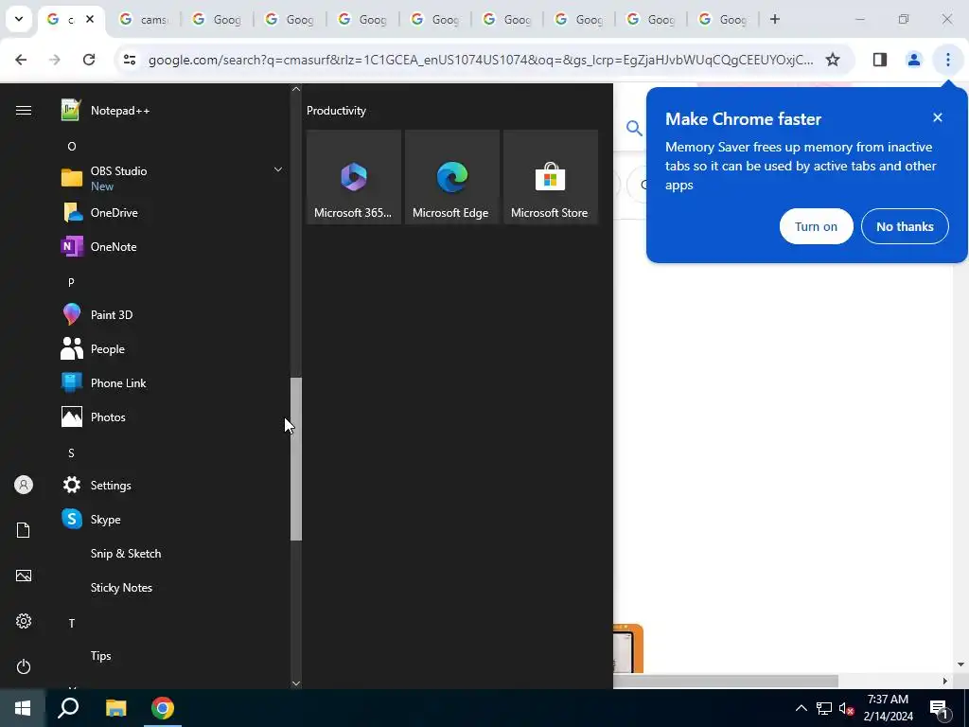Open the Microsoft 365 tile
This screenshot has height=727, width=969.
point(354,177)
